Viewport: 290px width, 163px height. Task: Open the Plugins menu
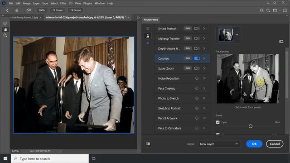click(87, 3)
